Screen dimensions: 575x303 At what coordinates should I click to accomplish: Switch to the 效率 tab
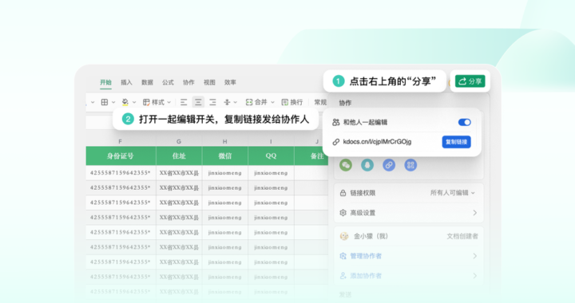(x=230, y=82)
